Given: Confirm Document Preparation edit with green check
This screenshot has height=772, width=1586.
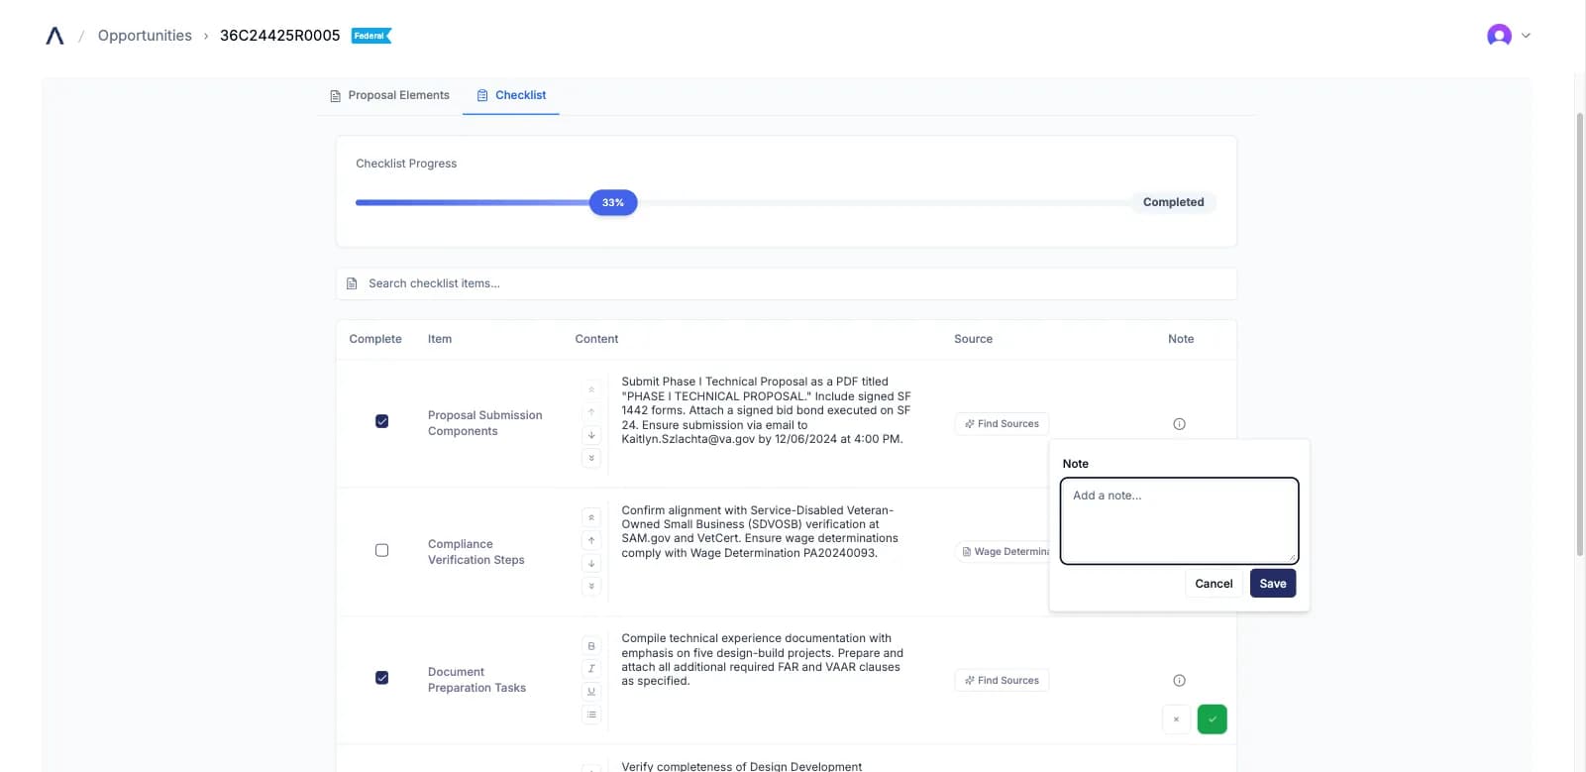Looking at the screenshot, I should (1212, 719).
